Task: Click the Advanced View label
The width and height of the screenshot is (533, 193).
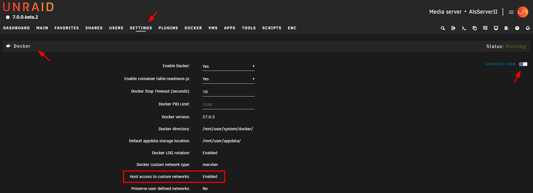Action: click(x=500, y=64)
